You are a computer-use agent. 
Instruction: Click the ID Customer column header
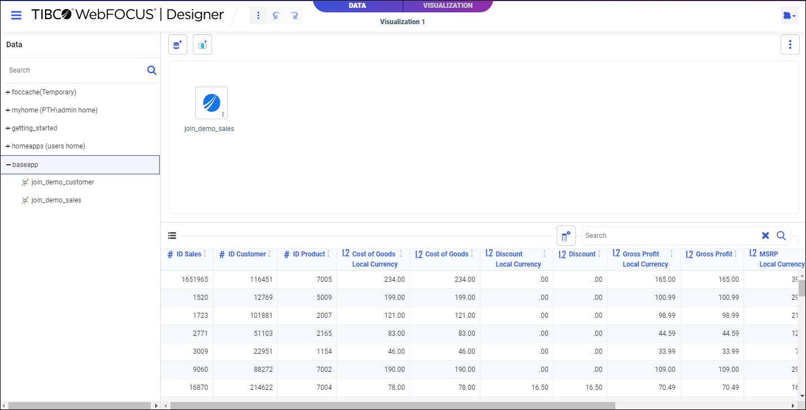pos(245,260)
